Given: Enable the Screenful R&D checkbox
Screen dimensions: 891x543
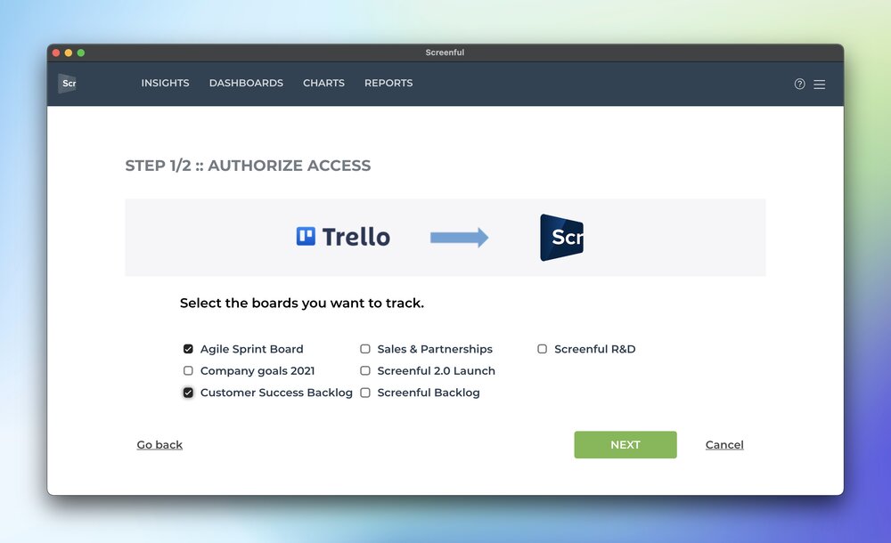Looking at the screenshot, I should 542,349.
